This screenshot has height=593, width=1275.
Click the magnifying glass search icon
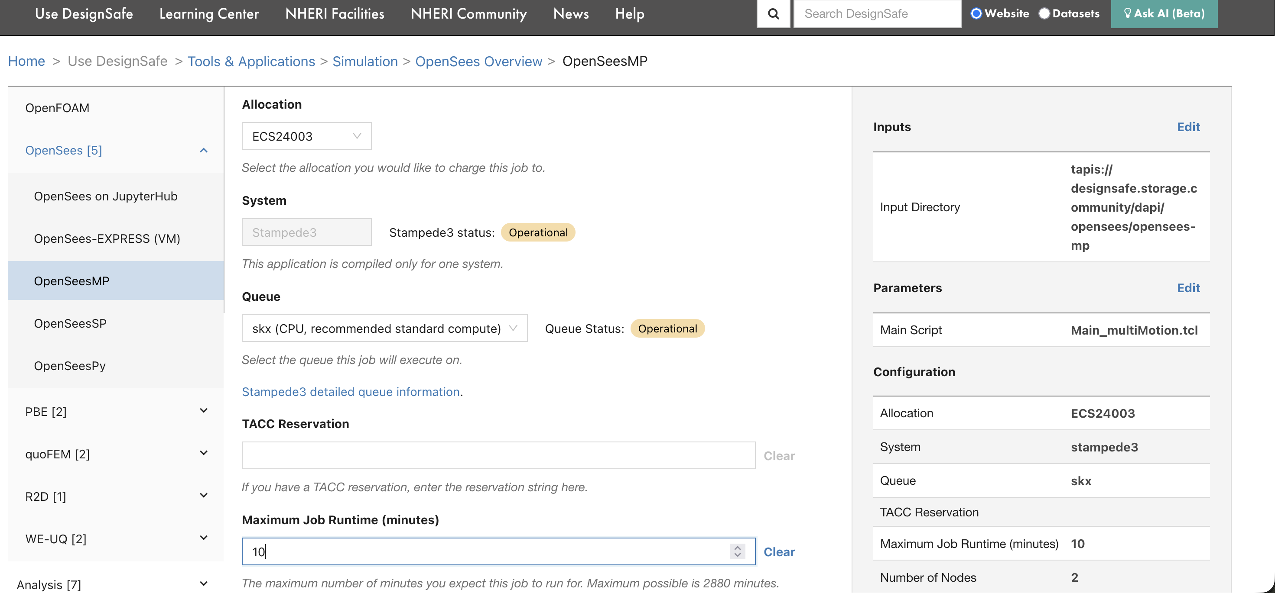click(x=773, y=14)
